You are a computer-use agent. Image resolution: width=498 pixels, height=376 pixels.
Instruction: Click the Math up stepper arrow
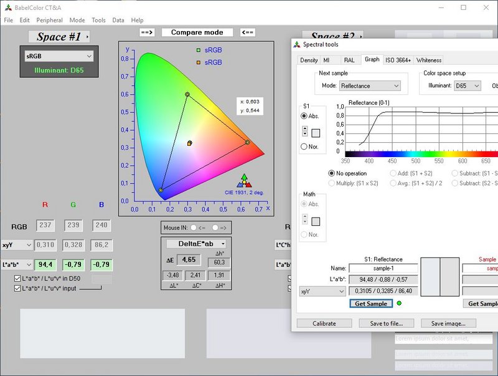305,216
